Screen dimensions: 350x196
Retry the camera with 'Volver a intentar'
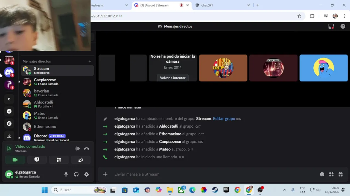pyautogui.click(x=173, y=78)
